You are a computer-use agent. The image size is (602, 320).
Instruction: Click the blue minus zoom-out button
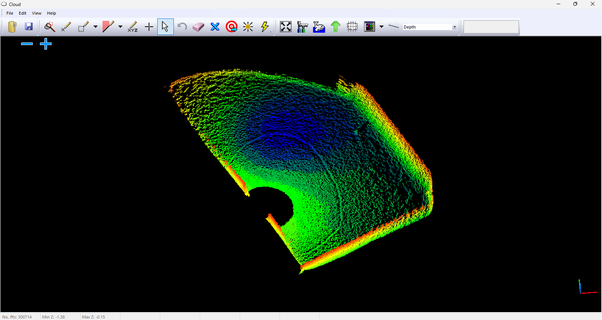click(x=27, y=44)
